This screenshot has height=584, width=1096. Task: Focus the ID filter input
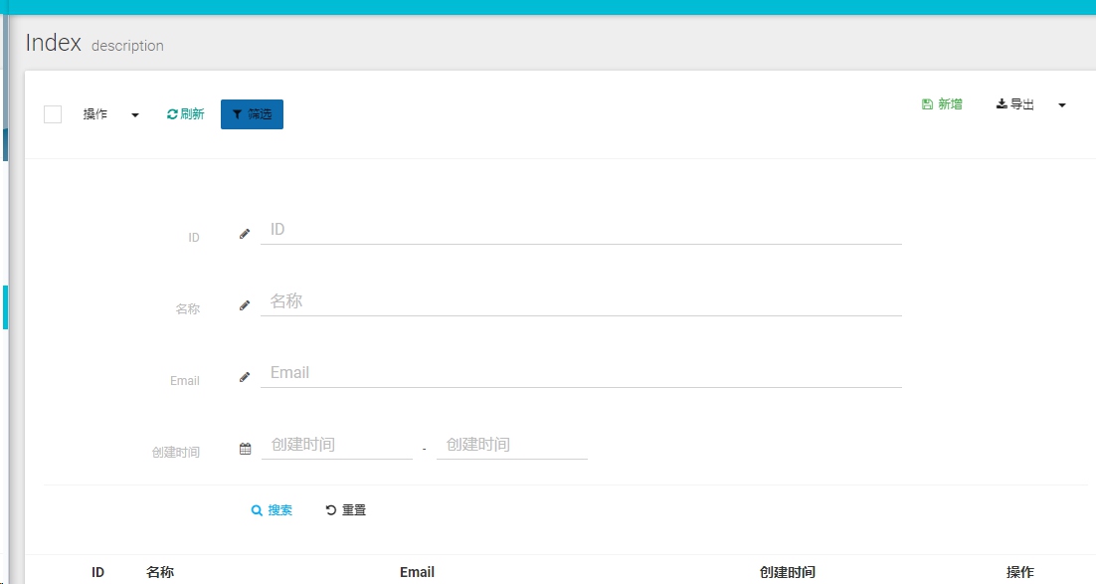[581, 230]
